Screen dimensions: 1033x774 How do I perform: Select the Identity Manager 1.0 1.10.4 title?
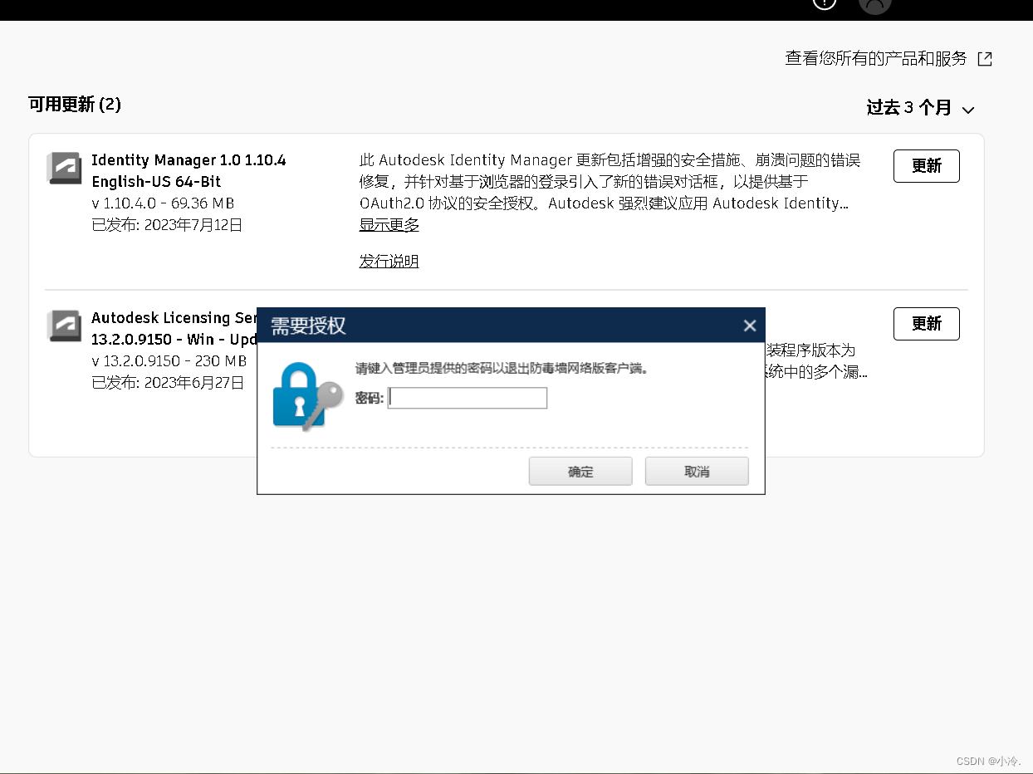point(188,171)
